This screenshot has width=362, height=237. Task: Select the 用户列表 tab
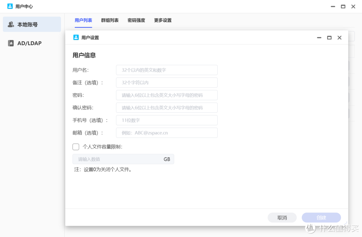click(x=83, y=20)
